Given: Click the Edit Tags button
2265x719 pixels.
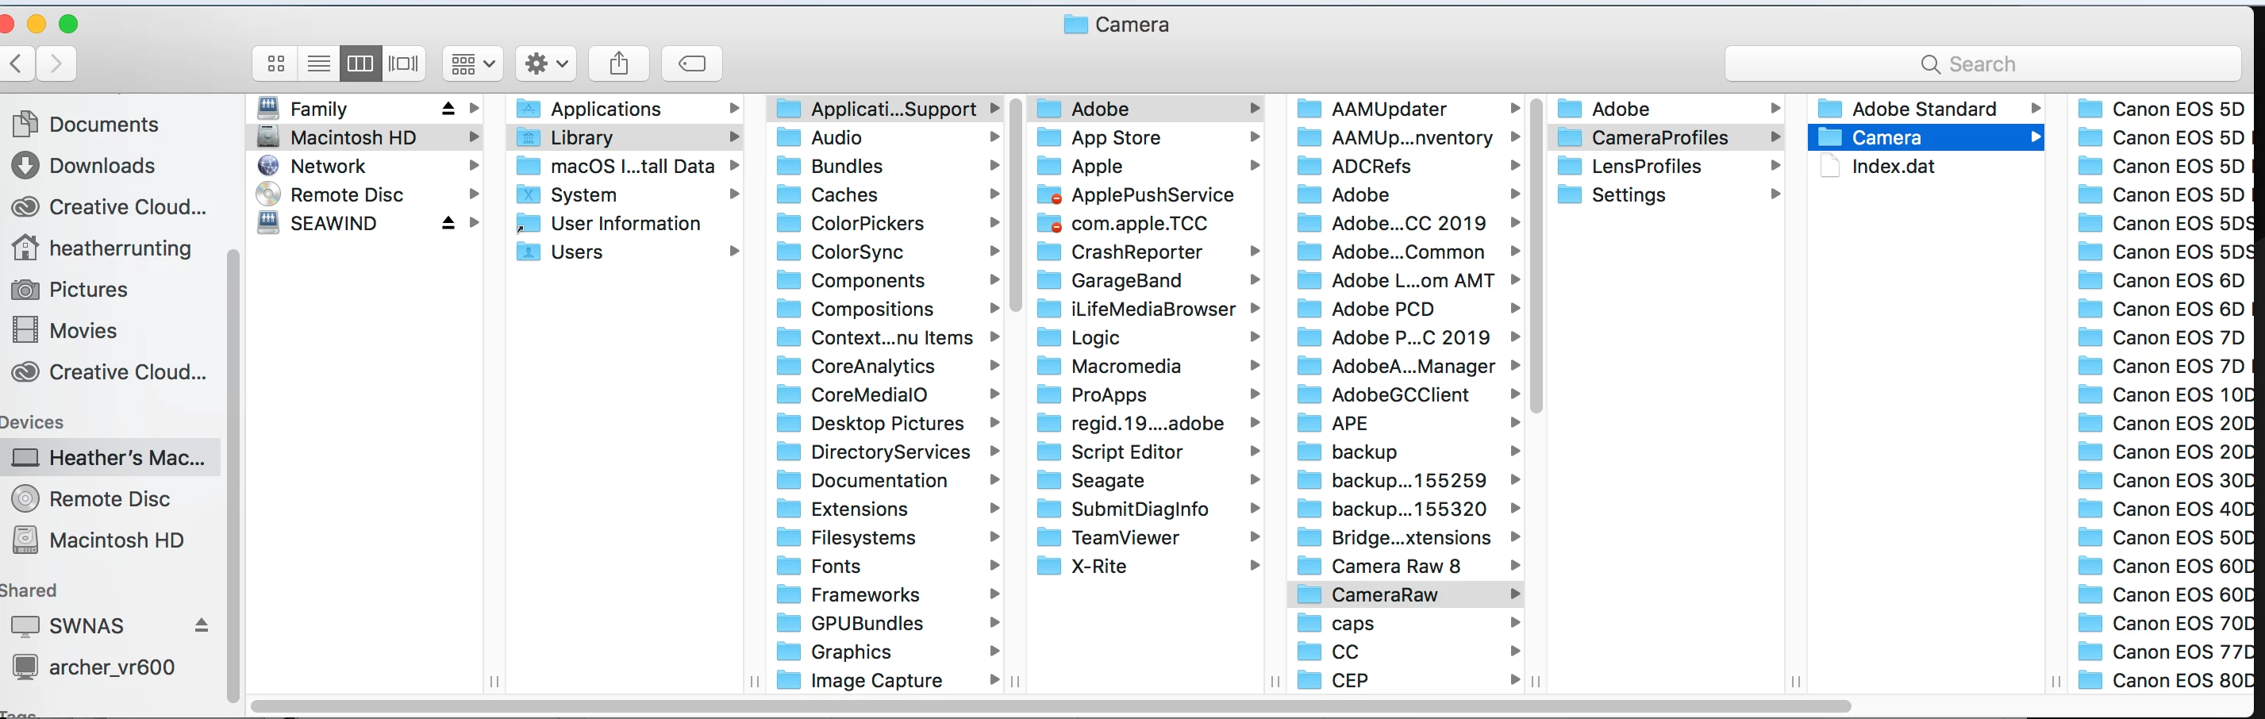Looking at the screenshot, I should point(692,63).
